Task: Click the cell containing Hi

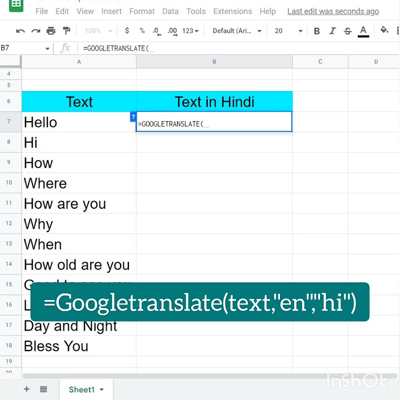Action: coord(79,142)
